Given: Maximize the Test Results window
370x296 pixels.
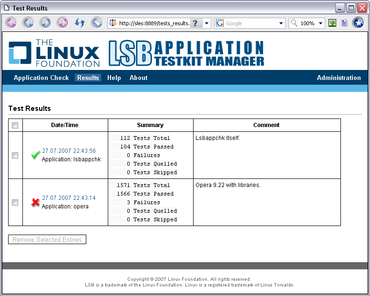Looking at the screenshot, I should pos(351,8).
